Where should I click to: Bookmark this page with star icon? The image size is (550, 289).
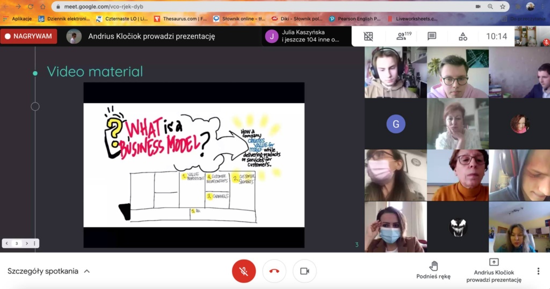coord(503,6)
